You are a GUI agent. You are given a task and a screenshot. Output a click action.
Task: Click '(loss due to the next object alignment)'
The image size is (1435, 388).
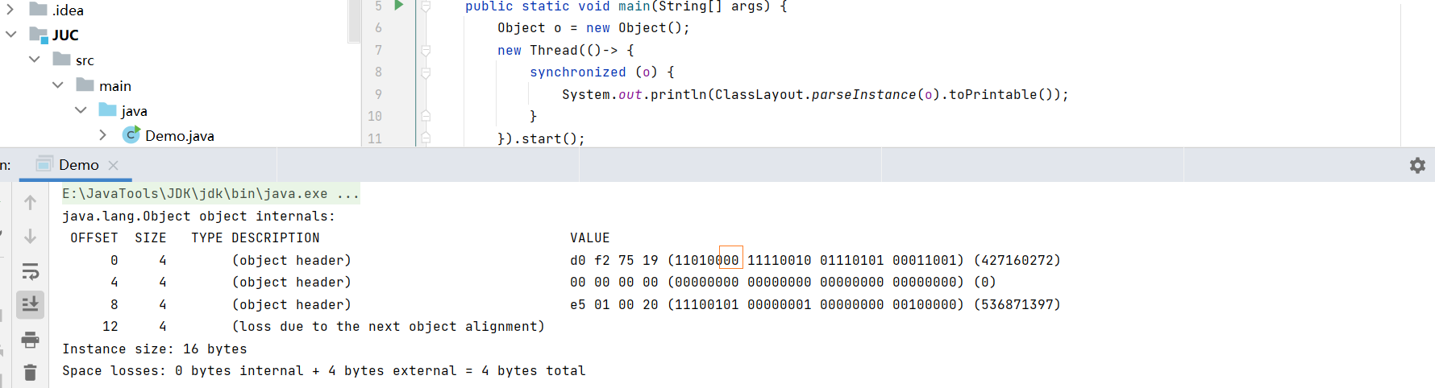coord(389,327)
